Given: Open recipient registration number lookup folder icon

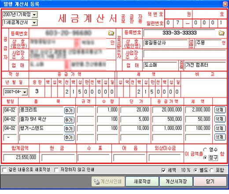Looking at the screenshot, I should coord(222,33).
